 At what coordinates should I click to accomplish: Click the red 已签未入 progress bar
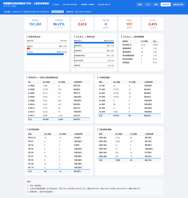(x=28, y=49)
